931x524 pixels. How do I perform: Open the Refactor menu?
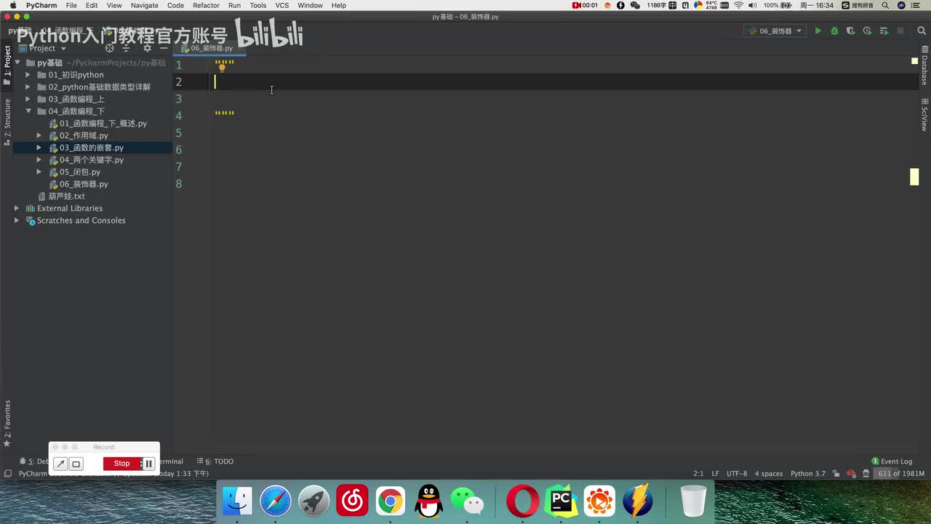click(206, 5)
